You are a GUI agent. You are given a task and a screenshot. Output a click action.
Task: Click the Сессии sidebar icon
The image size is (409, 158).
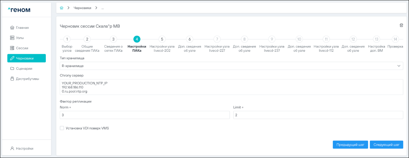coord(12,48)
